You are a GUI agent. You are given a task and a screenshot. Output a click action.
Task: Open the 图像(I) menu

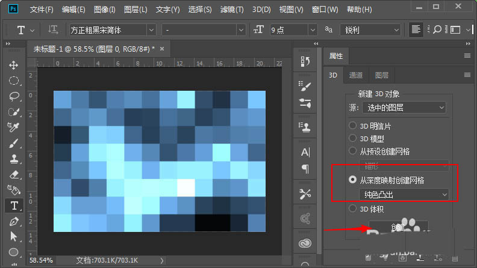point(104,10)
